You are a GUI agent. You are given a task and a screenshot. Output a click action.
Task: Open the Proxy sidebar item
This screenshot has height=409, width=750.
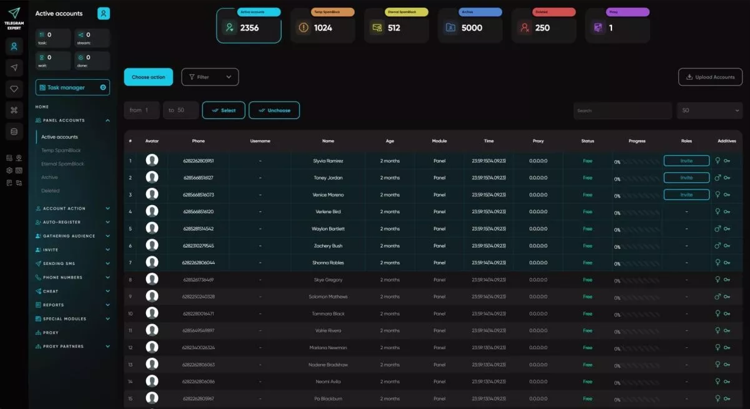point(47,332)
